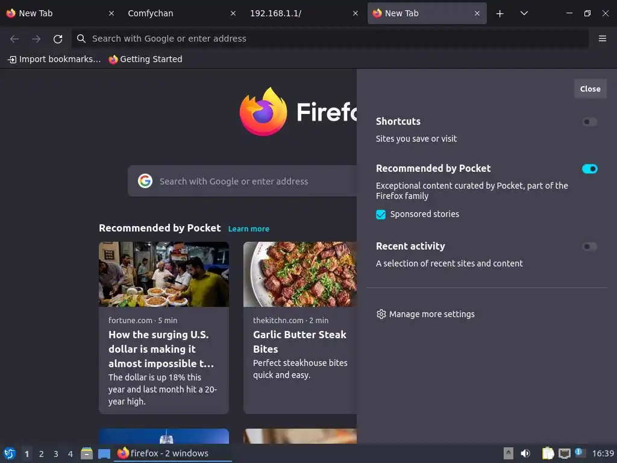
Task: Switch to workspace 2
Action: point(42,454)
